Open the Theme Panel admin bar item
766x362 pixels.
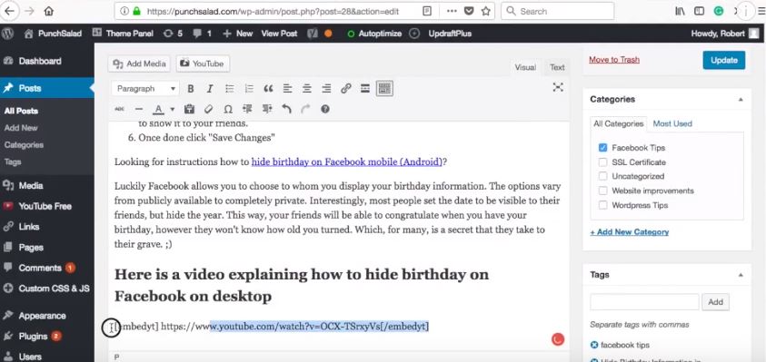pyautogui.click(x=123, y=34)
